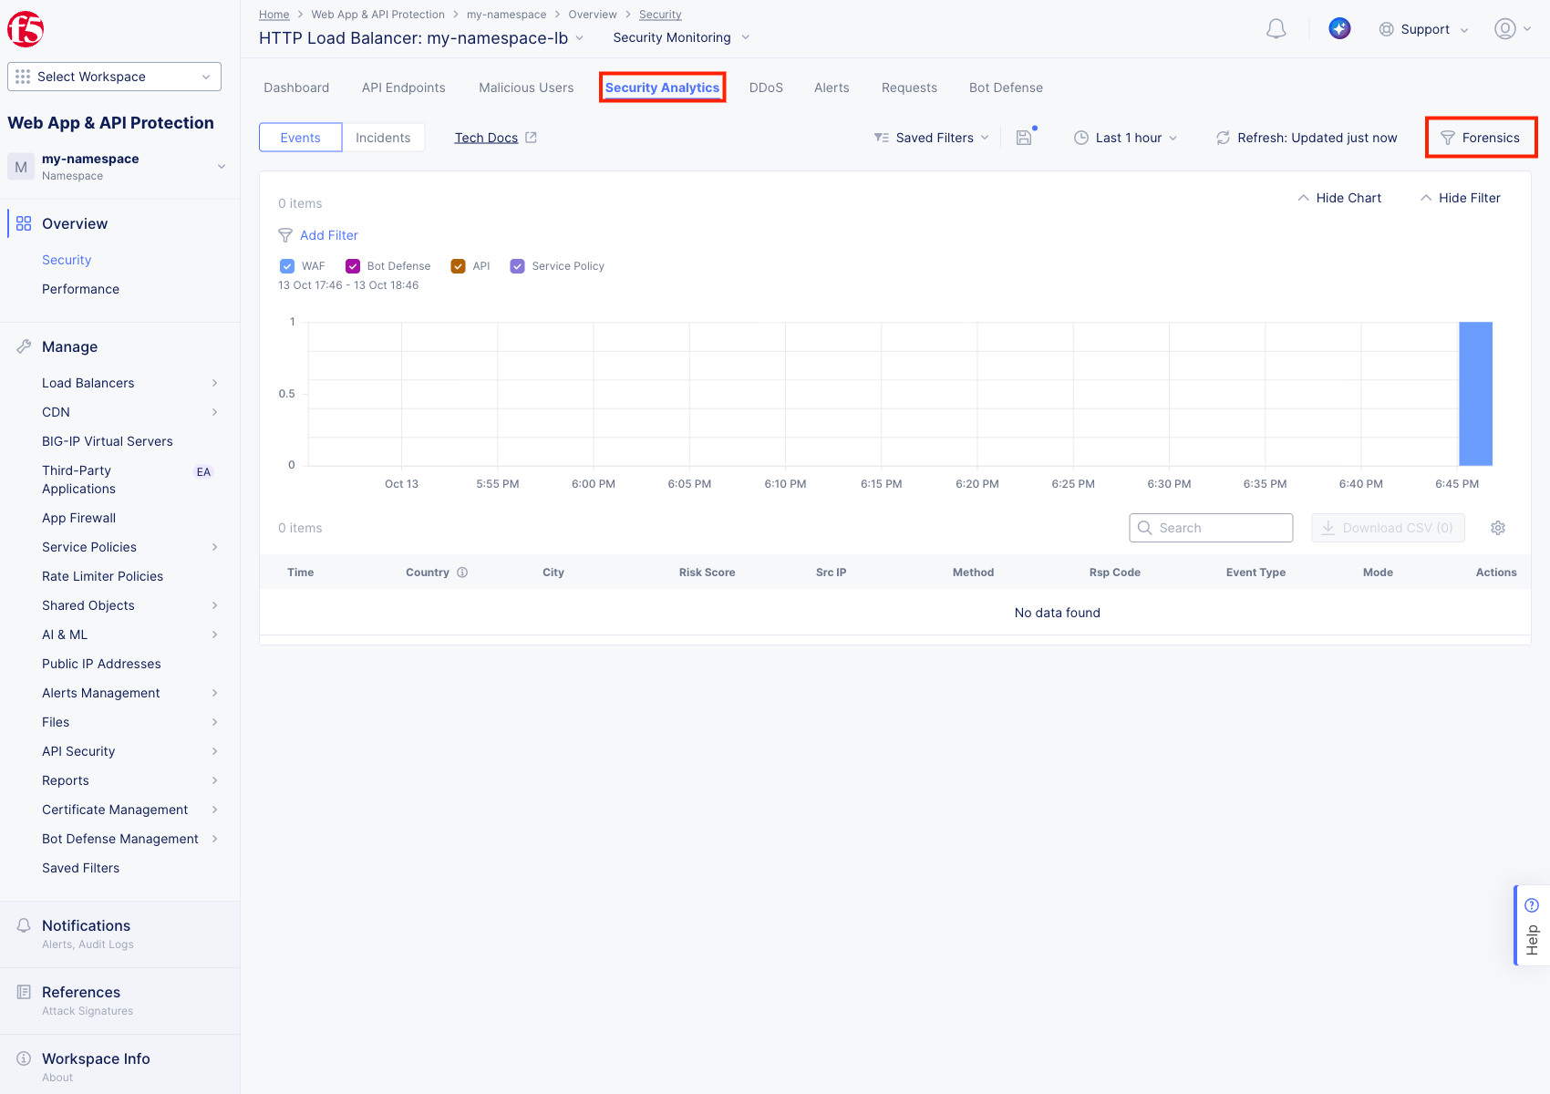Image resolution: width=1550 pixels, height=1094 pixels.
Task: Open the Malicious Users tab
Action: tap(526, 88)
